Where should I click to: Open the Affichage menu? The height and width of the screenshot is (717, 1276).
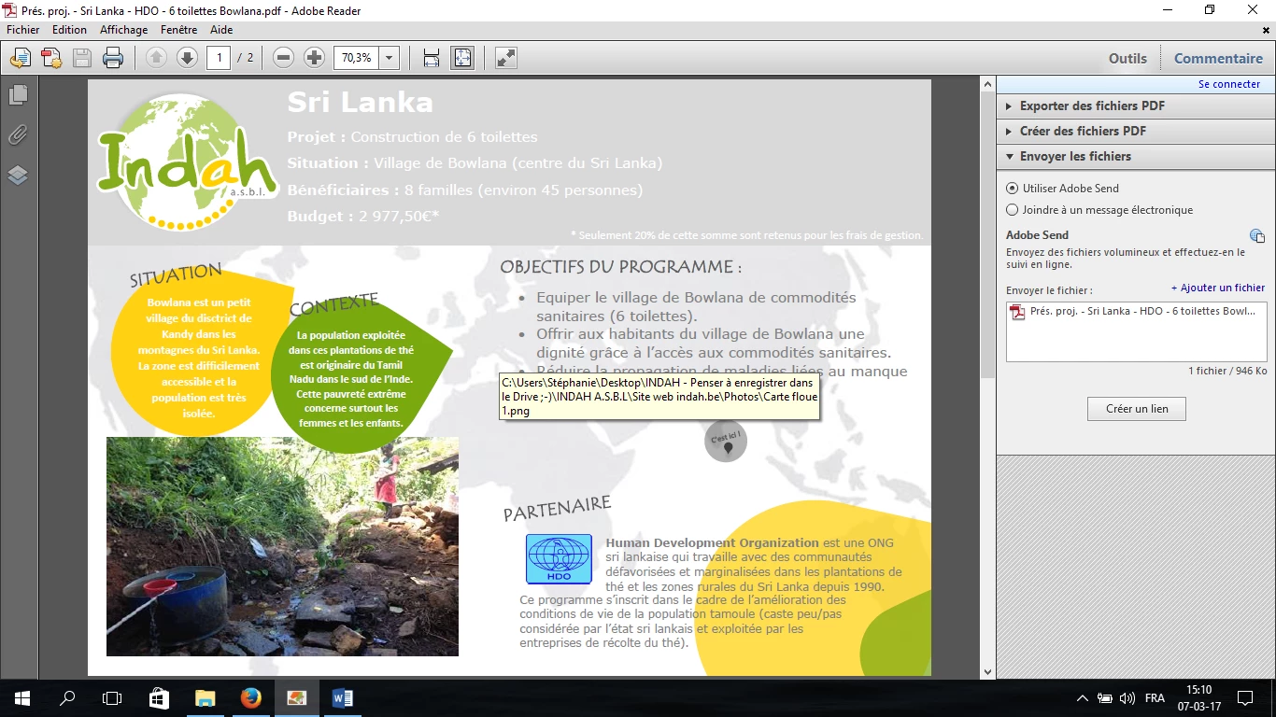point(123,30)
